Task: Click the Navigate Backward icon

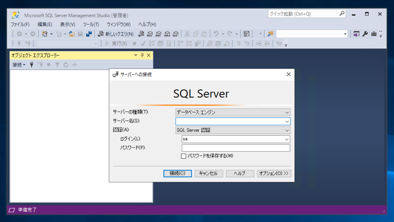Action: click(19, 34)
